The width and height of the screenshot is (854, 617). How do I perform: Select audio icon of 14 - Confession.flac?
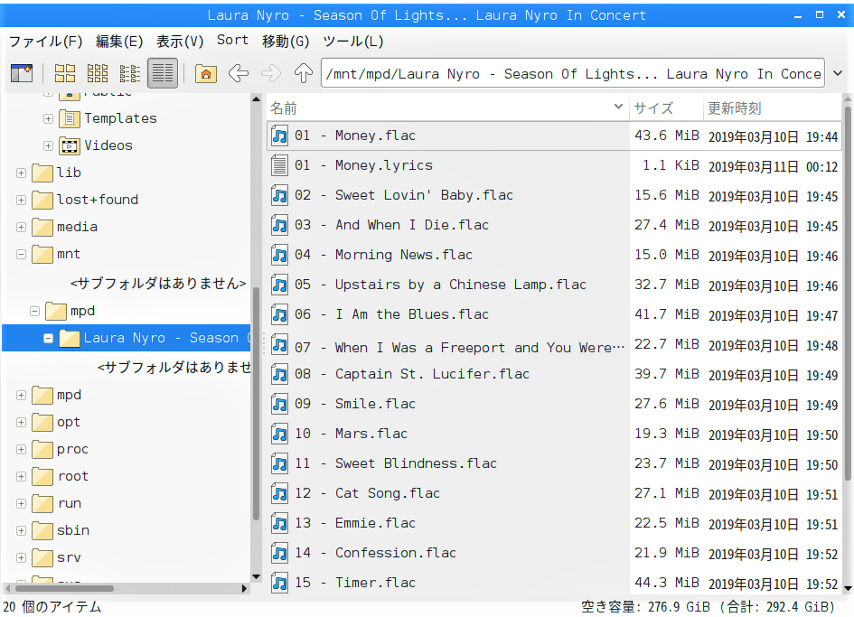pyautogui.click(x=279, y=553)
